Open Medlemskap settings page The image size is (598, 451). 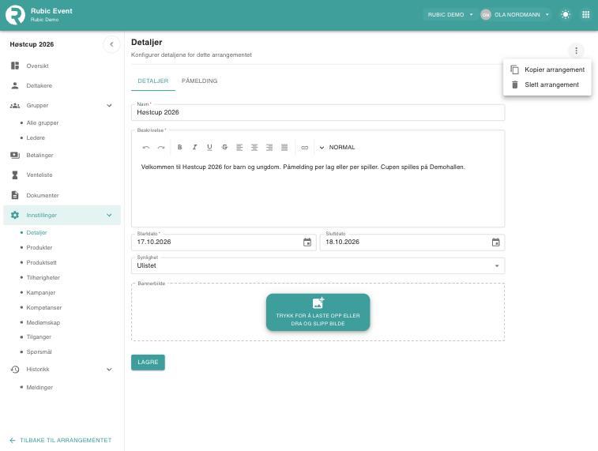click(x=43, y=322)
